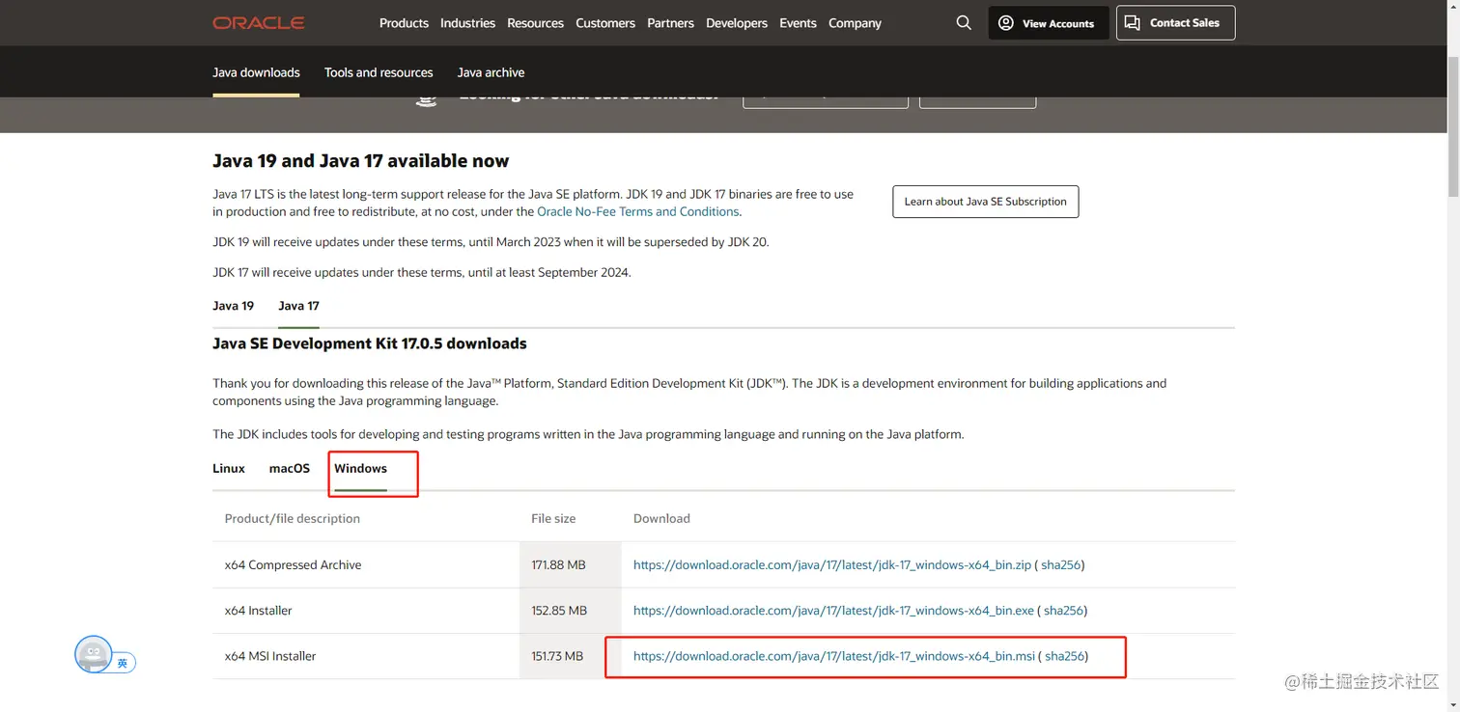This screenshot has height=712, width=1460.
Task: Open search with the magnifier icon
Action: pyautogui.click(x=964, y=23)
